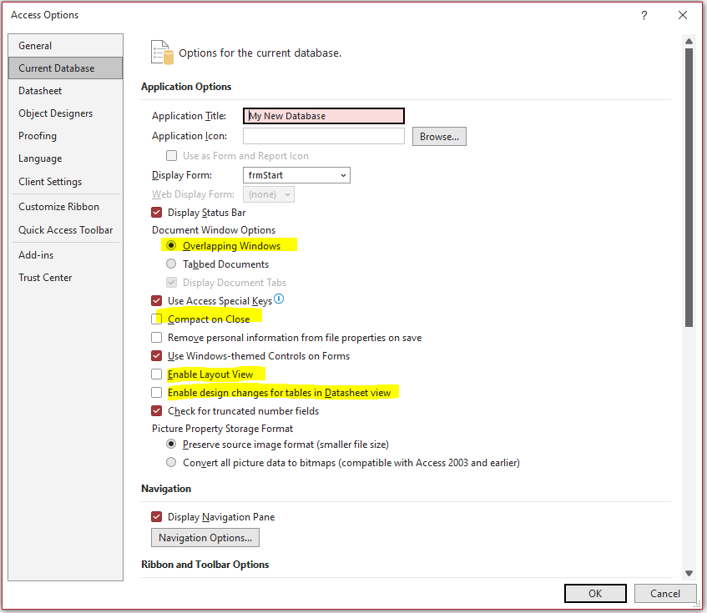Select the Overlapping Windows radio button
707x613 pixels.
click(x=171, y=246)
